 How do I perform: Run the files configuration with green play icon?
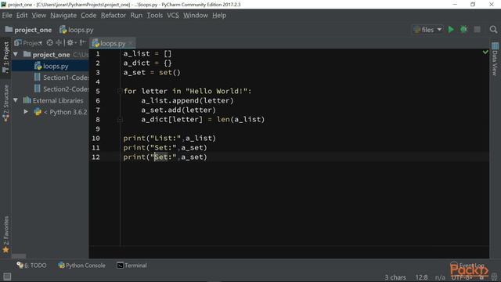point(451,30)
